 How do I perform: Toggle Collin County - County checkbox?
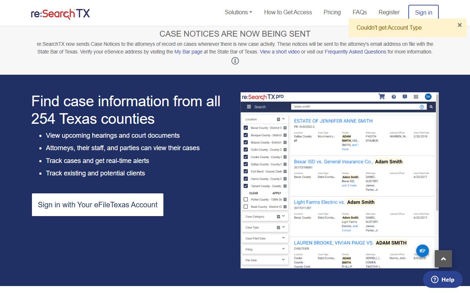(x=246, y=150)
